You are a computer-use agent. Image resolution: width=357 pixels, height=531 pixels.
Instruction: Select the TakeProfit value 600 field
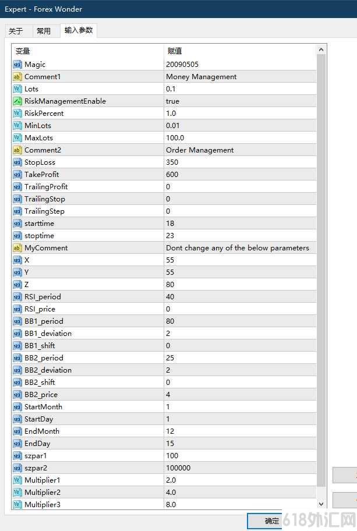coord(240,175)
